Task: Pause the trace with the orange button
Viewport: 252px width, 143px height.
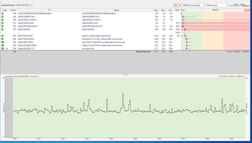Action: 175,5
